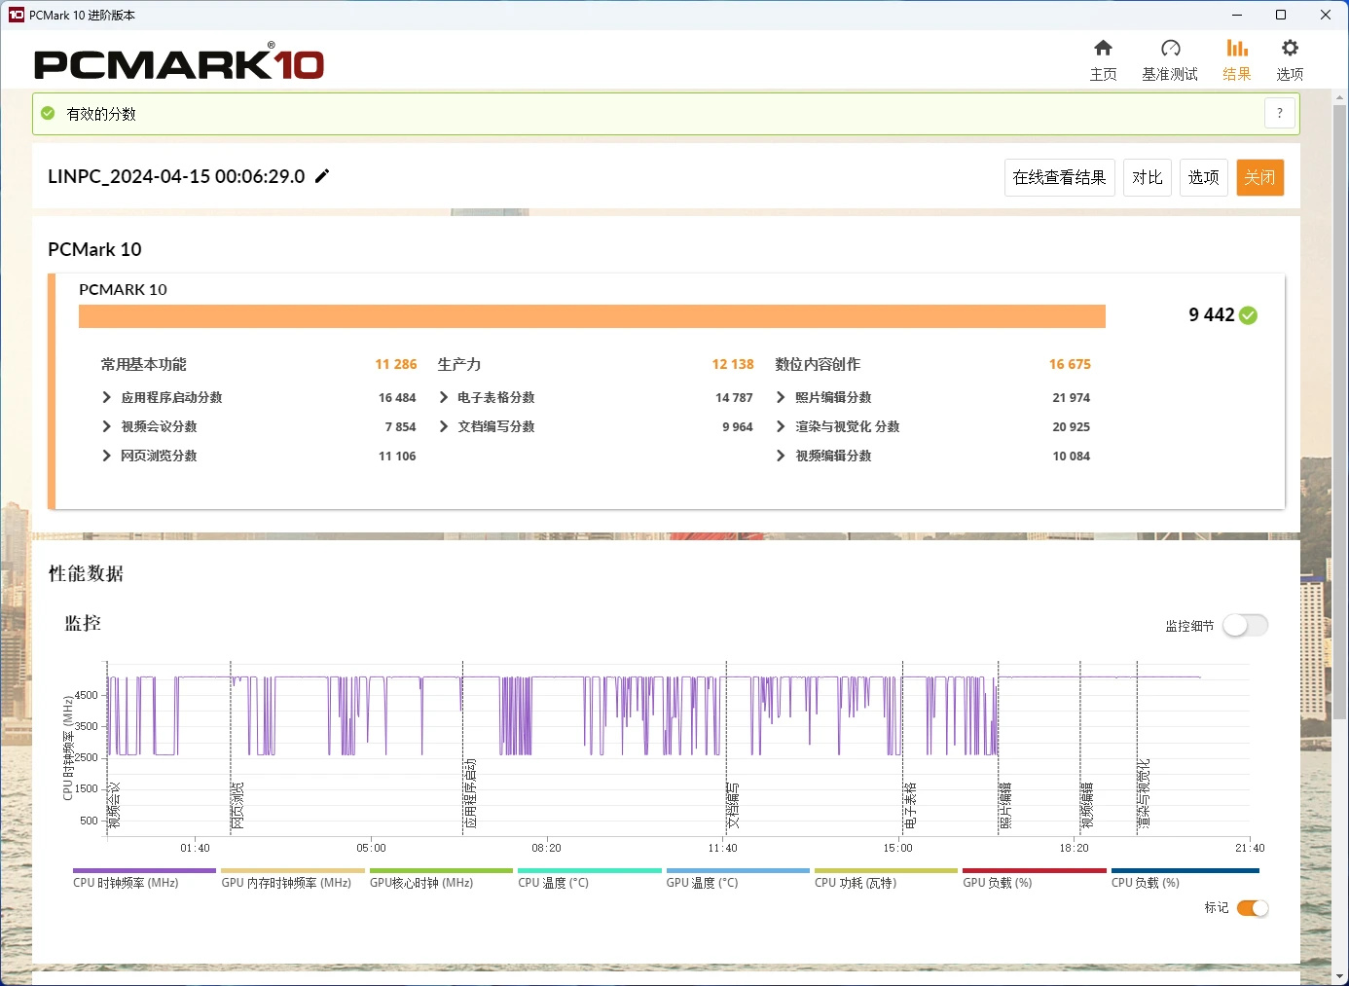1349x986 pixels.
Task: Click the 应用程序启动 marker in the chart
Action: pyautogui.click(x=470, y=794)
